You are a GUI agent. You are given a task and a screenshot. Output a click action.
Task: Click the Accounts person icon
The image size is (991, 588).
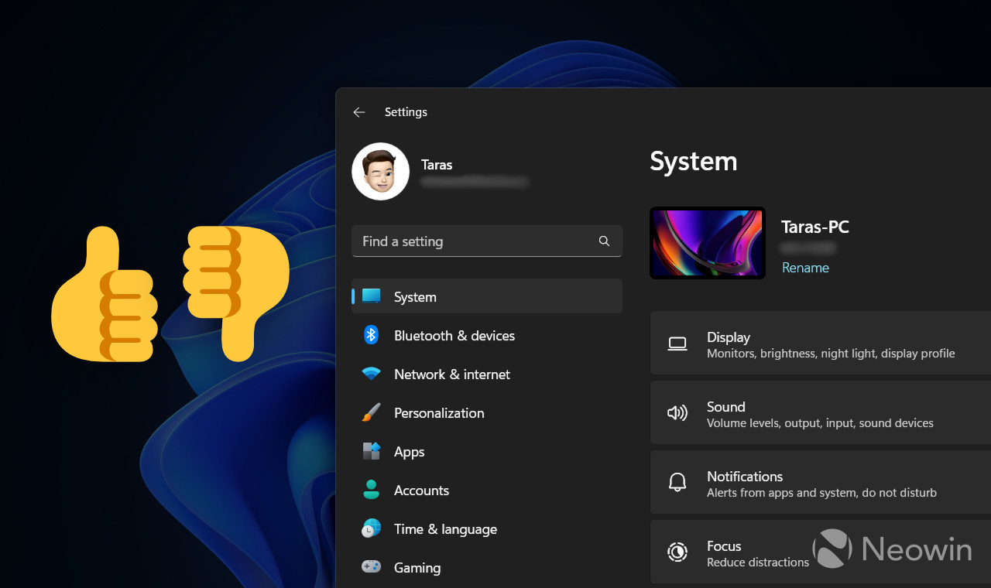click(x=372, y=490)
